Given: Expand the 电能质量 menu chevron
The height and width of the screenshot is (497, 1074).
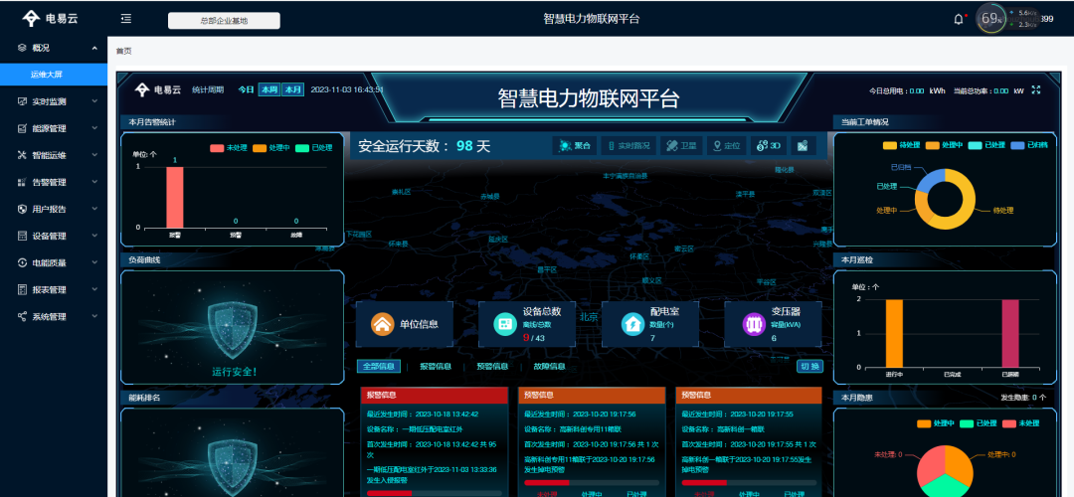Looking at the screenshot, I should coord(94,262).
